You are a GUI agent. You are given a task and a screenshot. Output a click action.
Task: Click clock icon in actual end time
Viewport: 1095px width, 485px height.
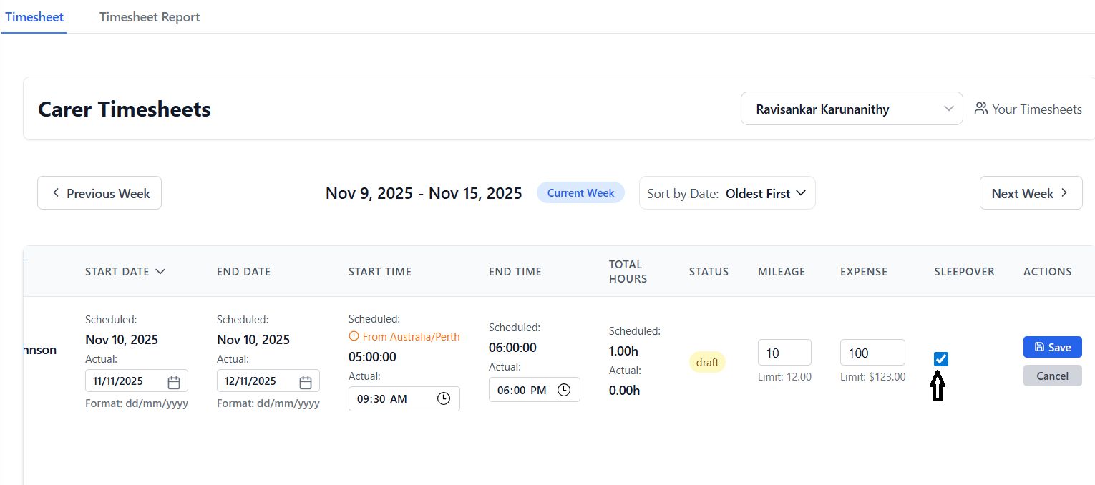(x=564, y=390)
